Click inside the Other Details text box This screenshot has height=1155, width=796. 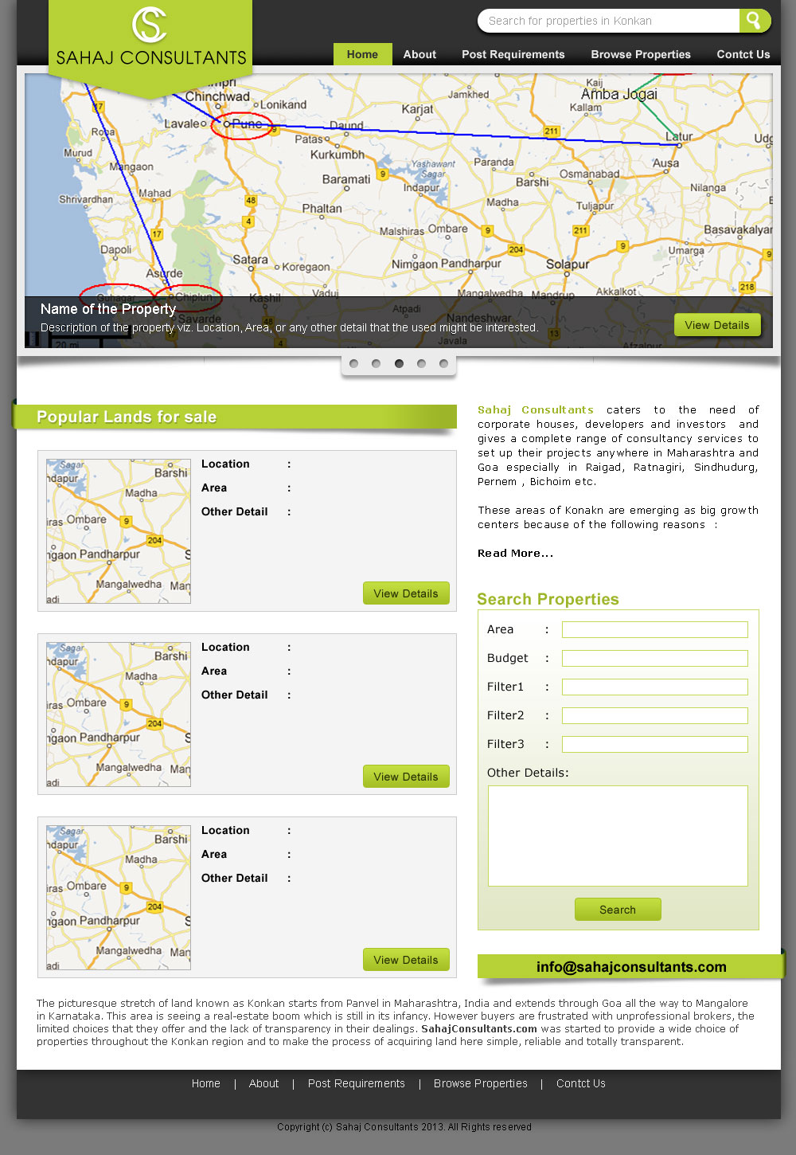[x=618, y=836]
